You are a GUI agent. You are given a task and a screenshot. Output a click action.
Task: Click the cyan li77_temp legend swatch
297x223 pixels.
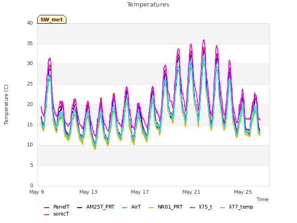[x=223, y=208]
